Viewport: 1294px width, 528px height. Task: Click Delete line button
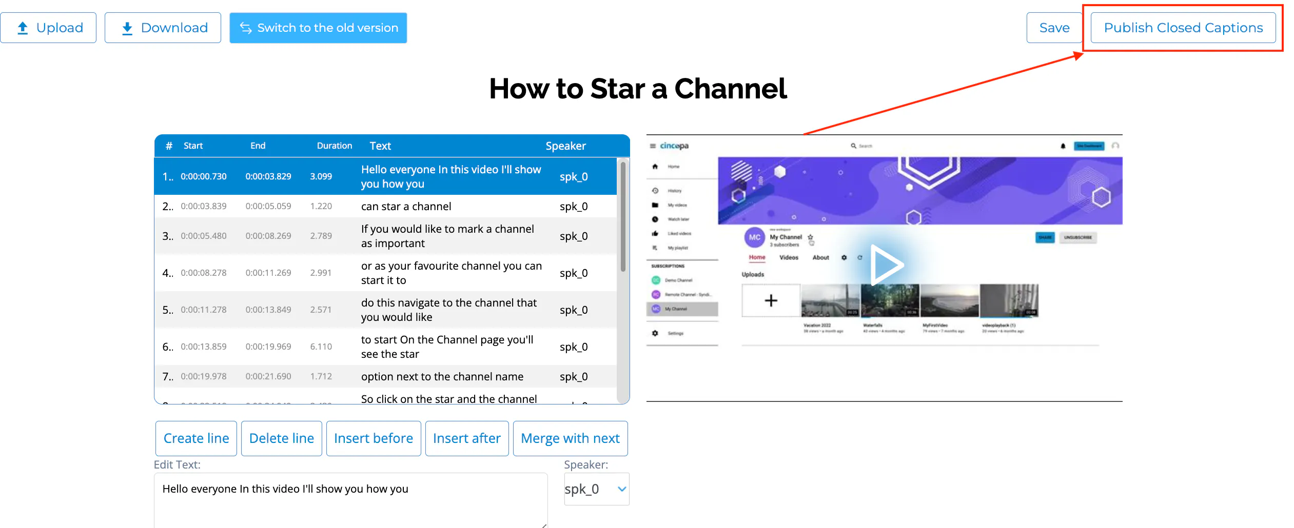282,438
